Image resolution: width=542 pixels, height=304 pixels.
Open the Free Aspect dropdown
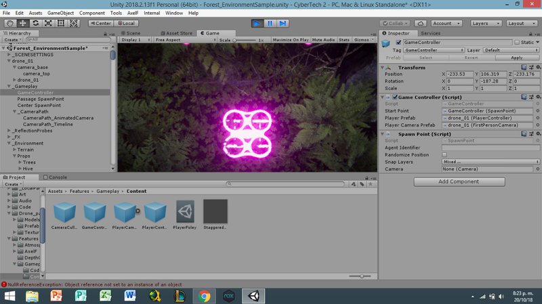pyautogui.click(x=186, y=40)
